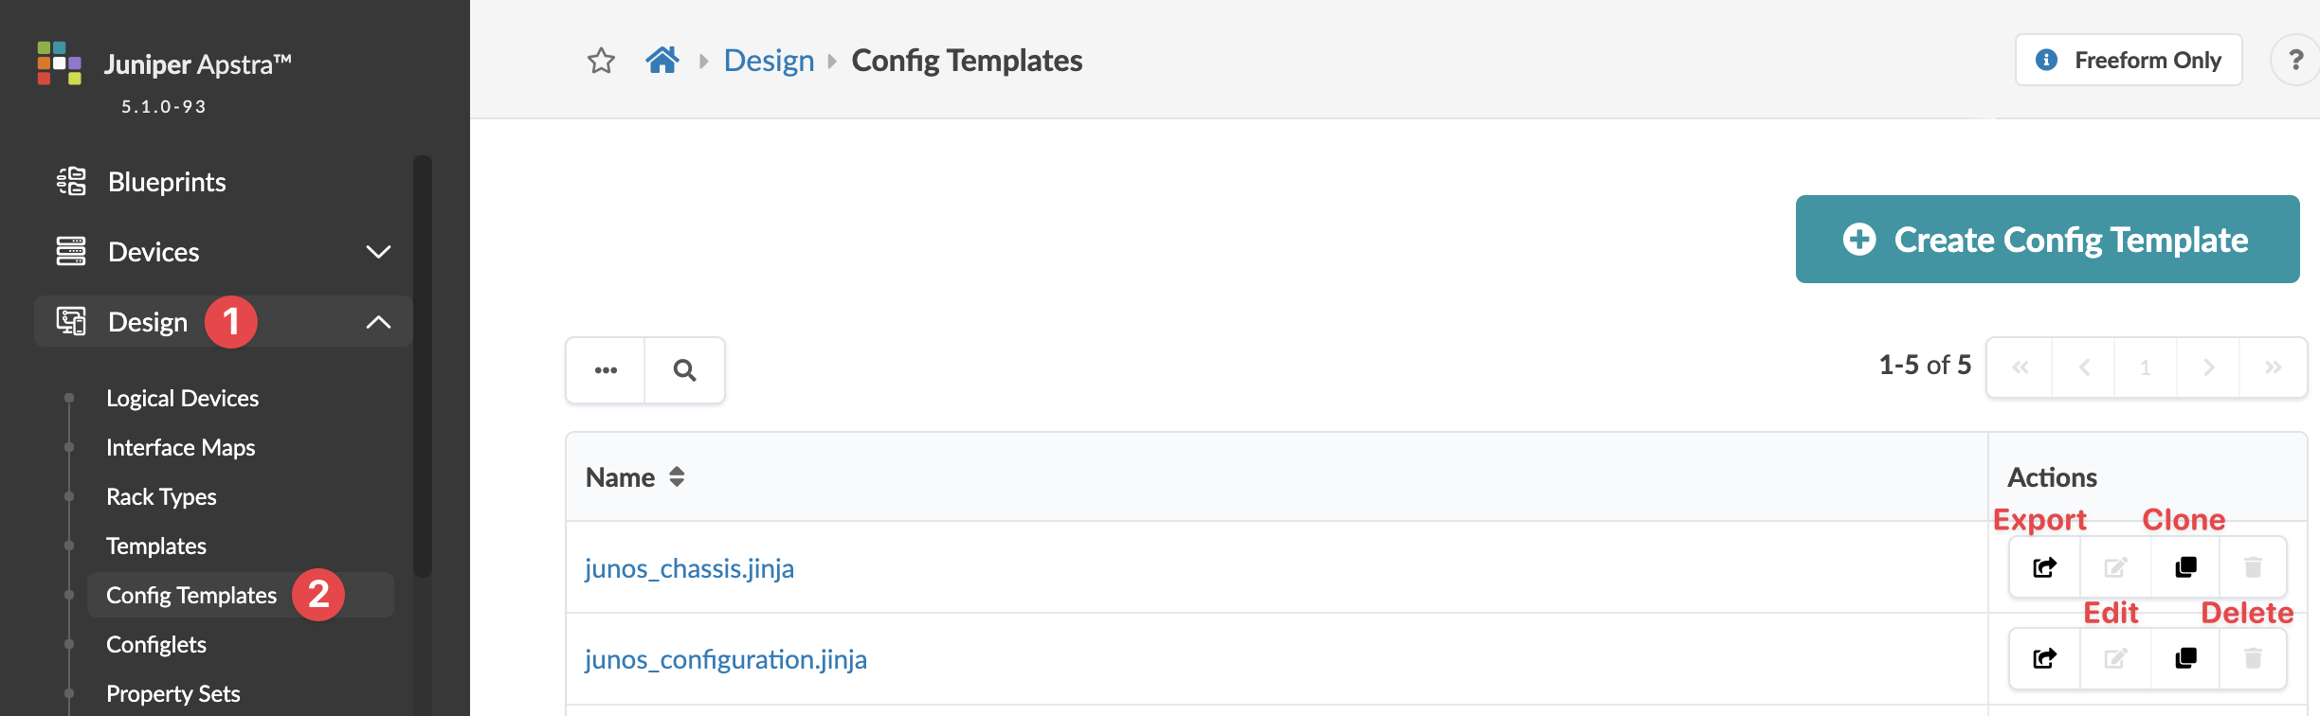Click the help question mark icon

pos(2295,61)
